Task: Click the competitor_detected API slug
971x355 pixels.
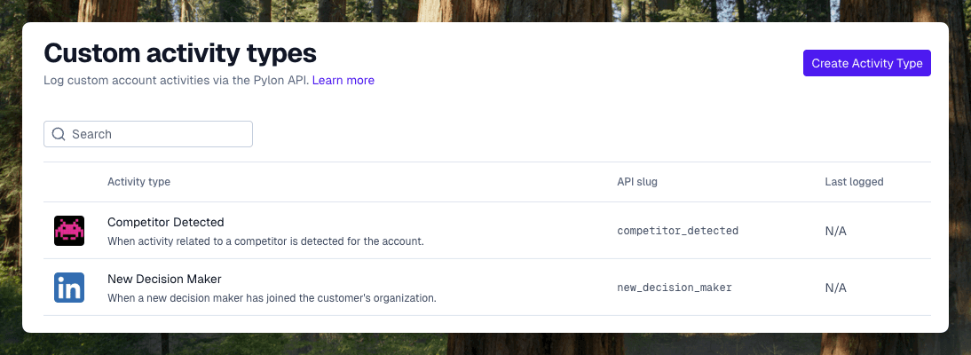Action: (x=678, y=231)
